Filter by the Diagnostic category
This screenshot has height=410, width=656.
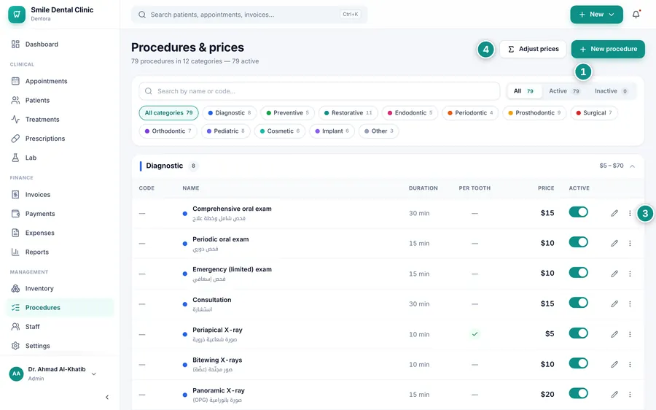(230, 113)
